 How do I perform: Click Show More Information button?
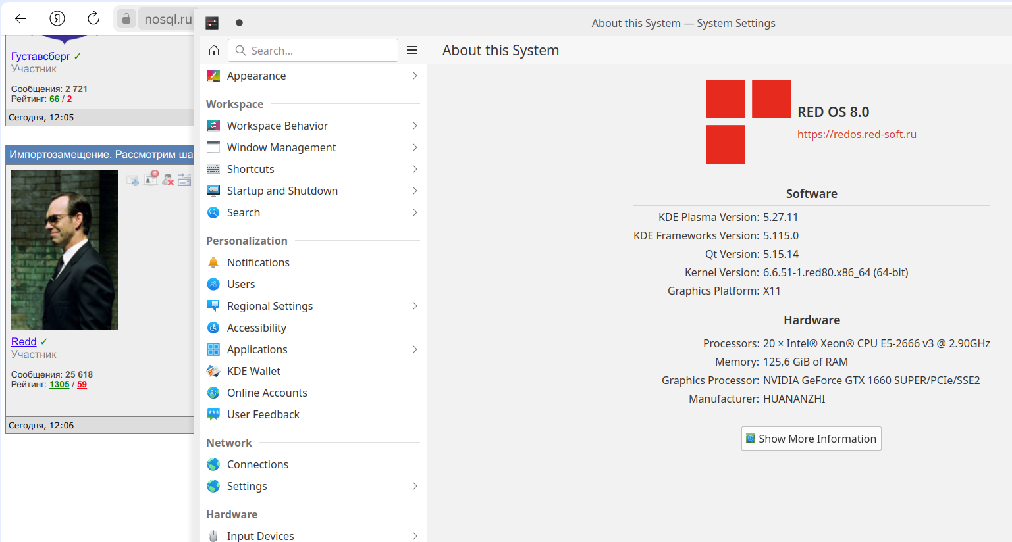point(811,439)
